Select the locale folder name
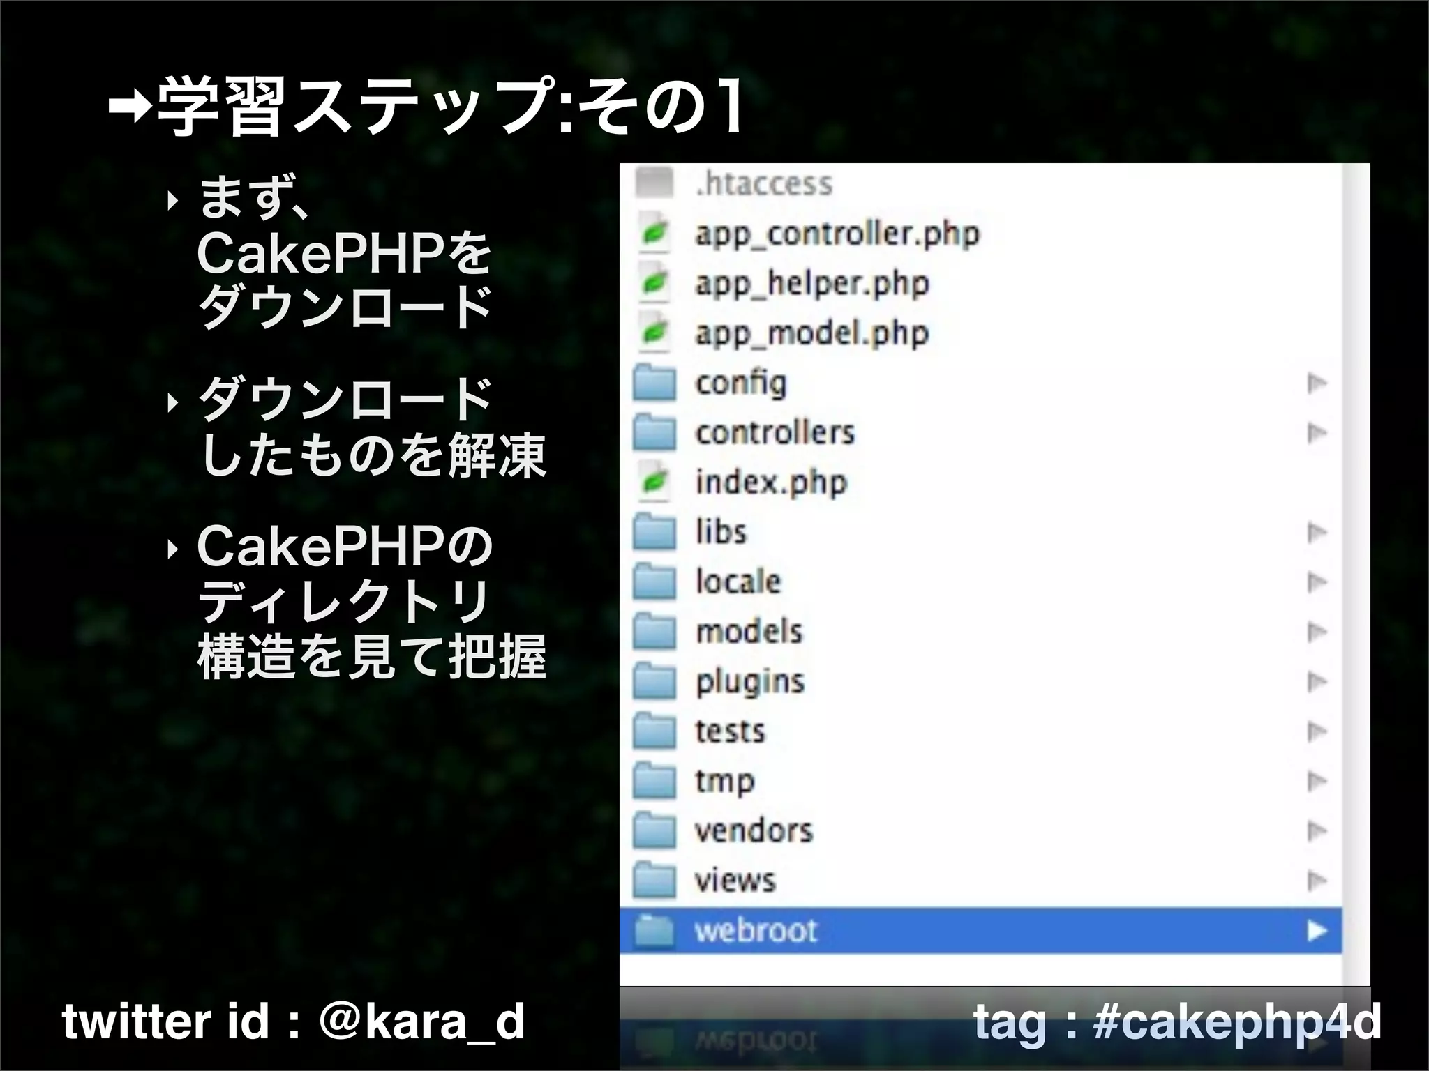 click(738, 582)
